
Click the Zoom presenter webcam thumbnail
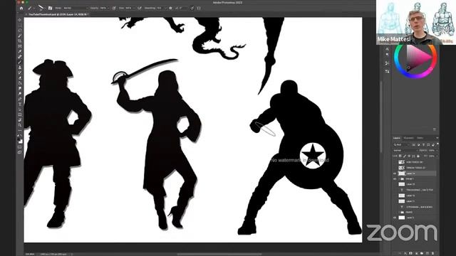pos(416,22)
